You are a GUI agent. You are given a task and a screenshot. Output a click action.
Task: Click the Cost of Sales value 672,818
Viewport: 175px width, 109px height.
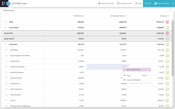81,27
